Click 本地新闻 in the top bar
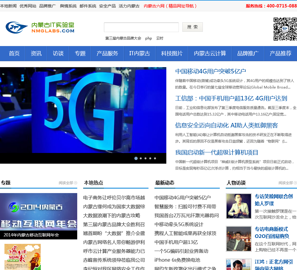 tap(8, 6)
